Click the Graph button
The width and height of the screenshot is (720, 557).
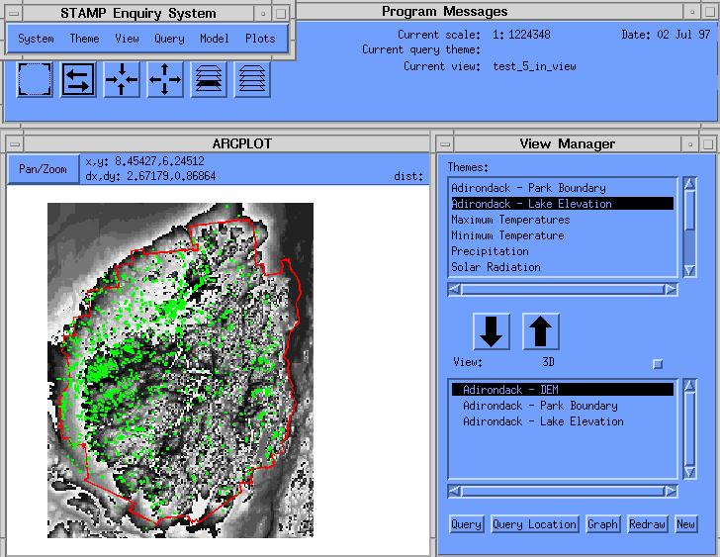[x=602, y=524]
